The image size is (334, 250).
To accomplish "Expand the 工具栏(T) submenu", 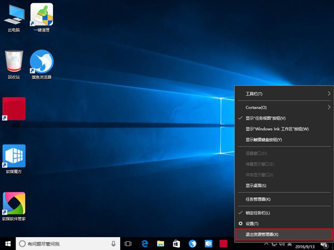I will (x=284, y=94).
